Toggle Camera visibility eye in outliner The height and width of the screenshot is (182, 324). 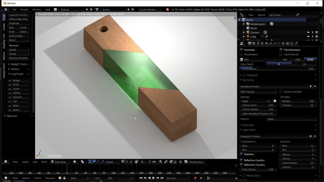click(x=308, y=32)
